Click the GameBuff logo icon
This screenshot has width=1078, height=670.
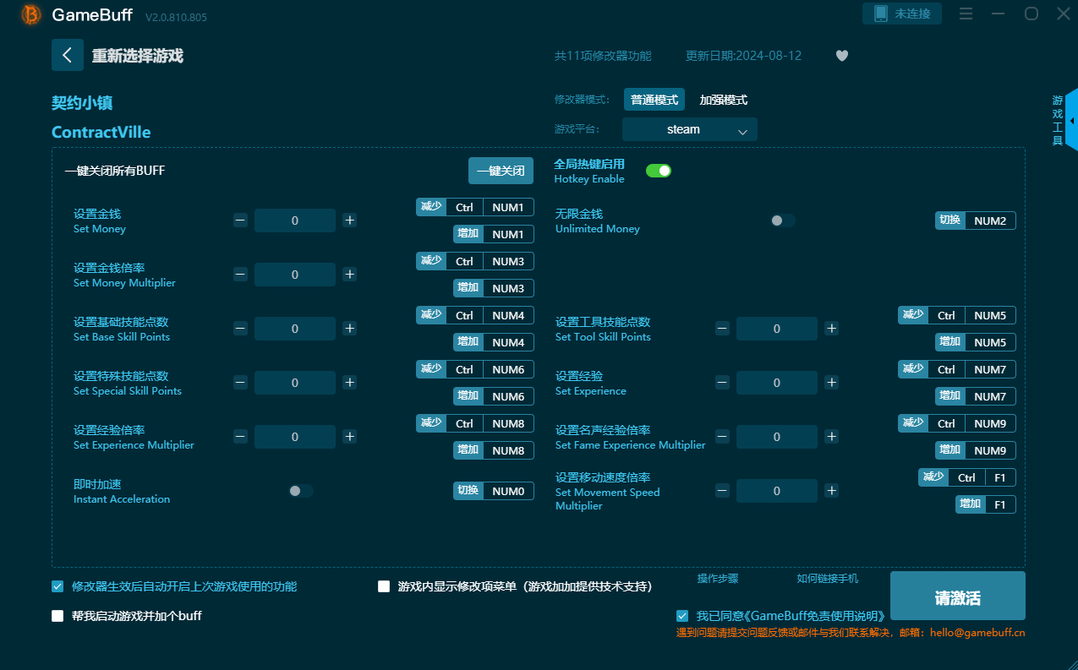pyautogui.click(x=31, y=14)
